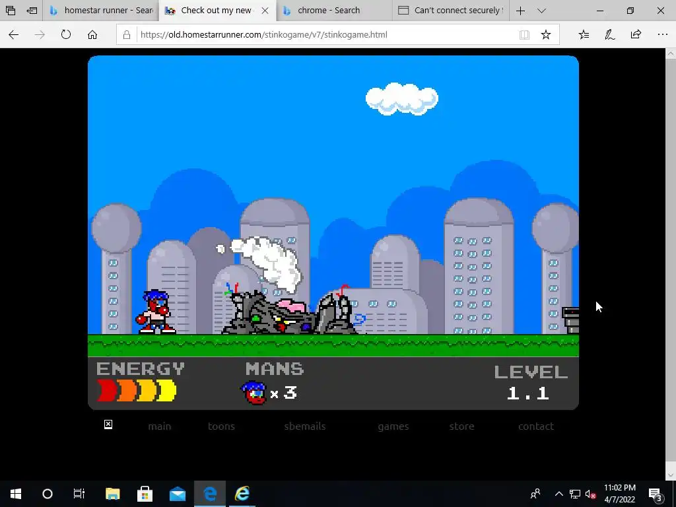
Task: Open the Windows Start menu
Action: point(16,494)
